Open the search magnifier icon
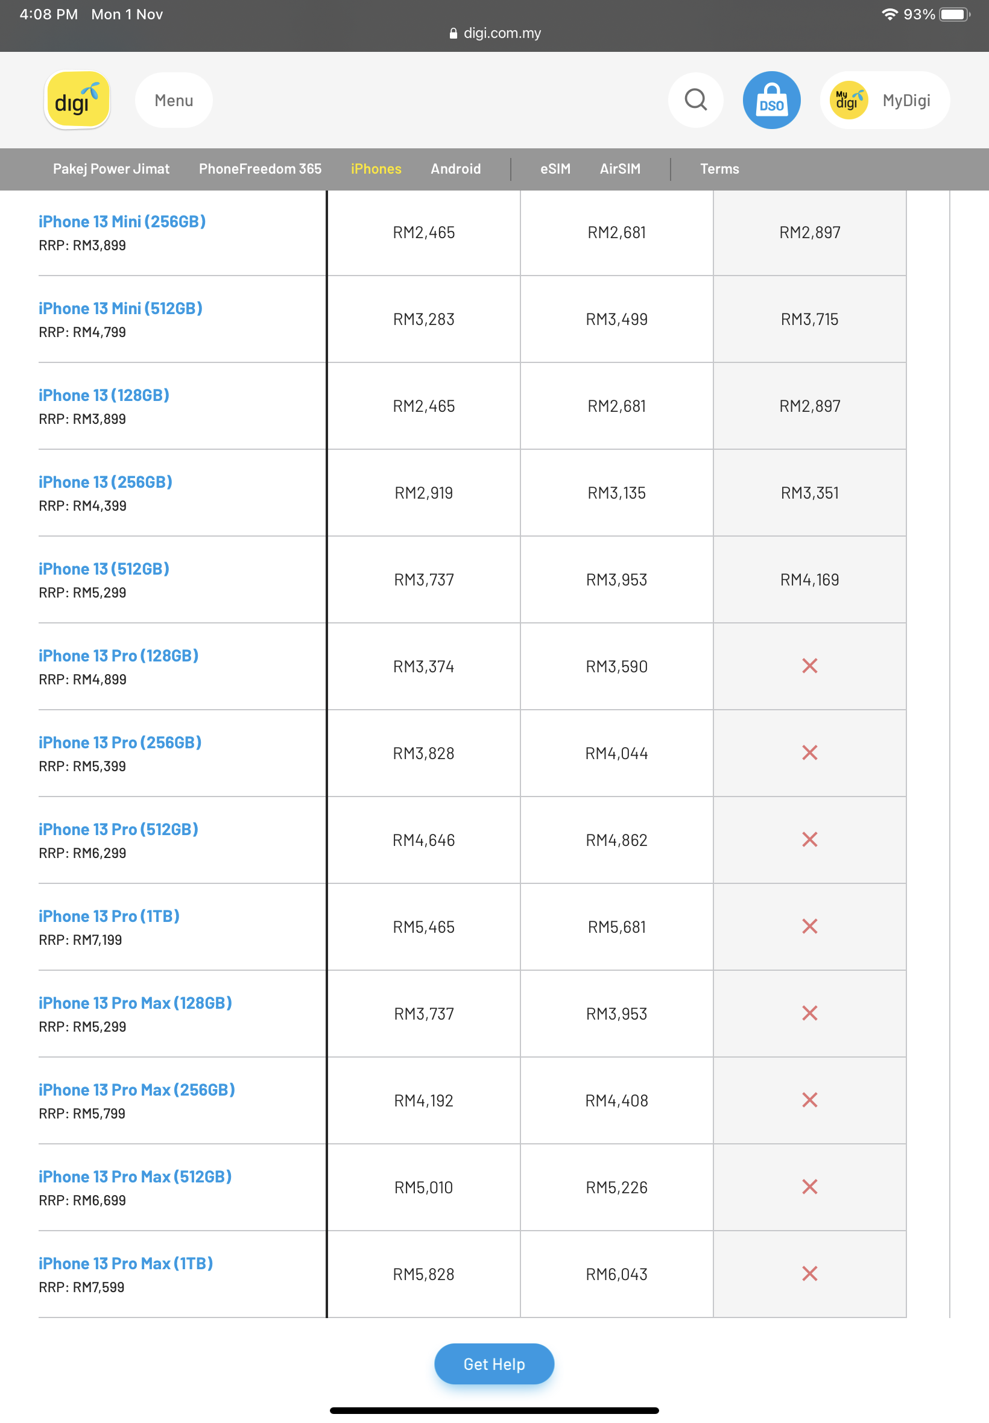Image resolution: width=989 pixels, height=1423 pixels. 695,99
